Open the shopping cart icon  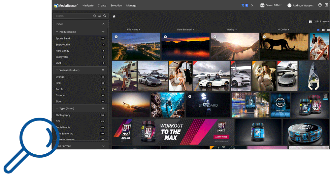243,6
